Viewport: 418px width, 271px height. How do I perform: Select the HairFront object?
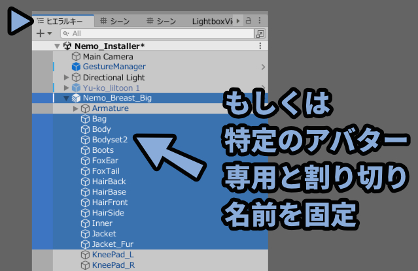tap(110, 202)
